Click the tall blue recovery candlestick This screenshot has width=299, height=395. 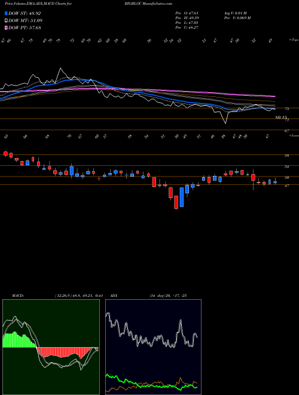coord(181,197)
